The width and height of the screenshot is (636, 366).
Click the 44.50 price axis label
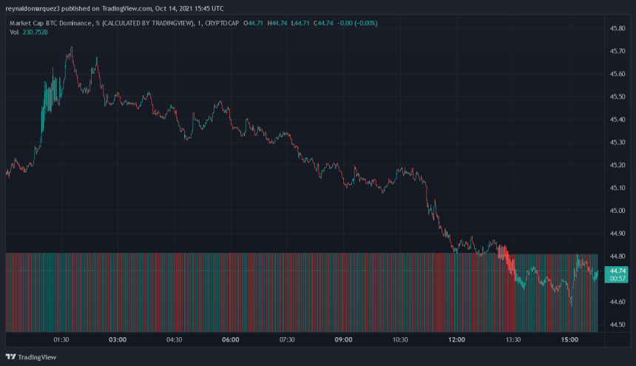click(618, 325)
